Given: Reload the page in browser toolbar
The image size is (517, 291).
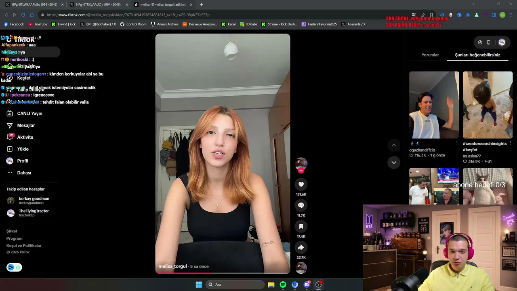Looking at the screenshot, I should [x=23, y=15].
